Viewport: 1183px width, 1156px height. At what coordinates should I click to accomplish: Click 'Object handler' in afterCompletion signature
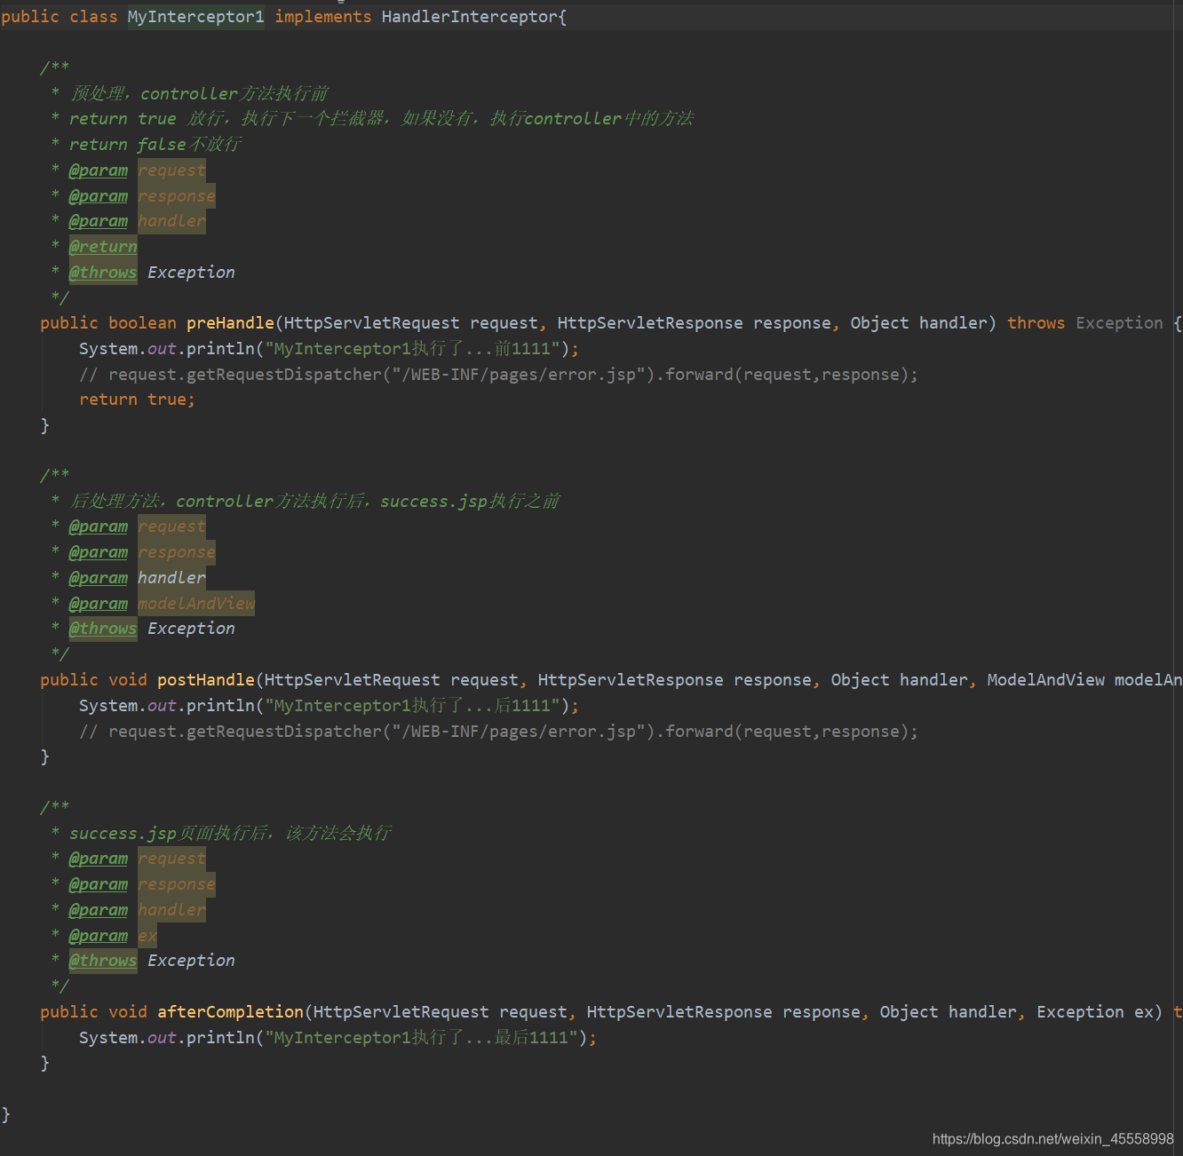[x=948, y=1012]
